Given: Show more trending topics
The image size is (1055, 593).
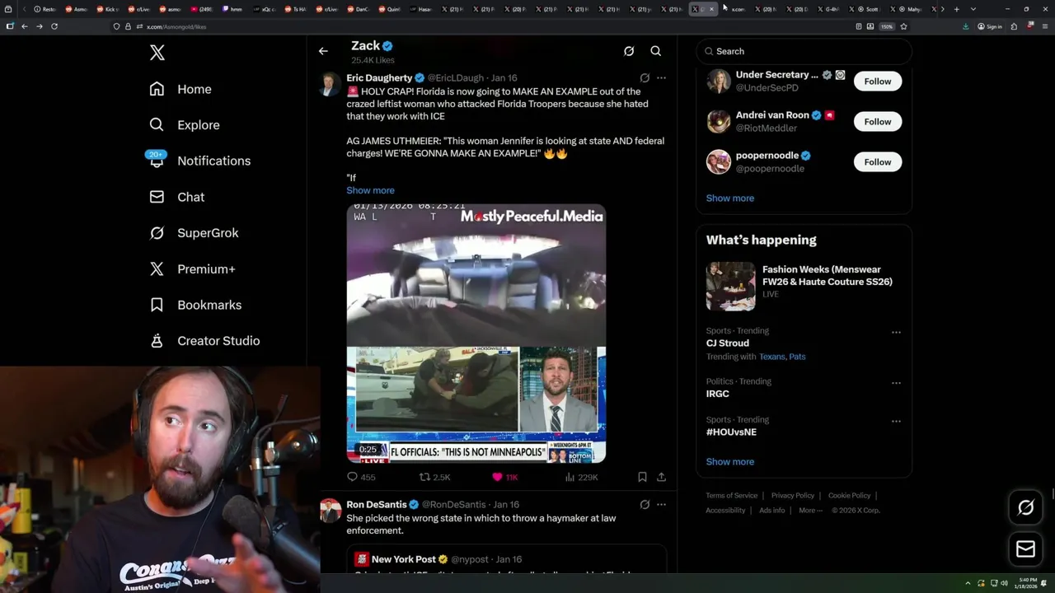Looking at the screenshot, I should point(729,462).
